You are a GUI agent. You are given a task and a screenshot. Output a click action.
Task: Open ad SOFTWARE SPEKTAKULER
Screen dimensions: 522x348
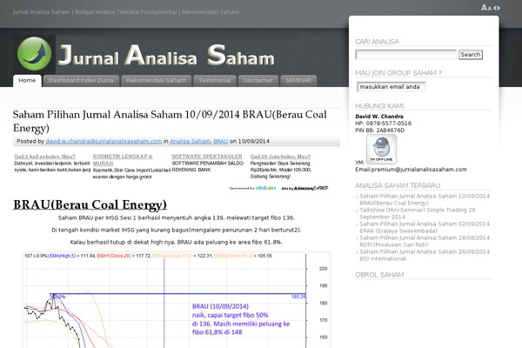[x=207, y=157]
